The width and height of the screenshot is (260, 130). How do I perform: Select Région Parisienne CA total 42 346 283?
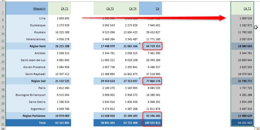151,116
